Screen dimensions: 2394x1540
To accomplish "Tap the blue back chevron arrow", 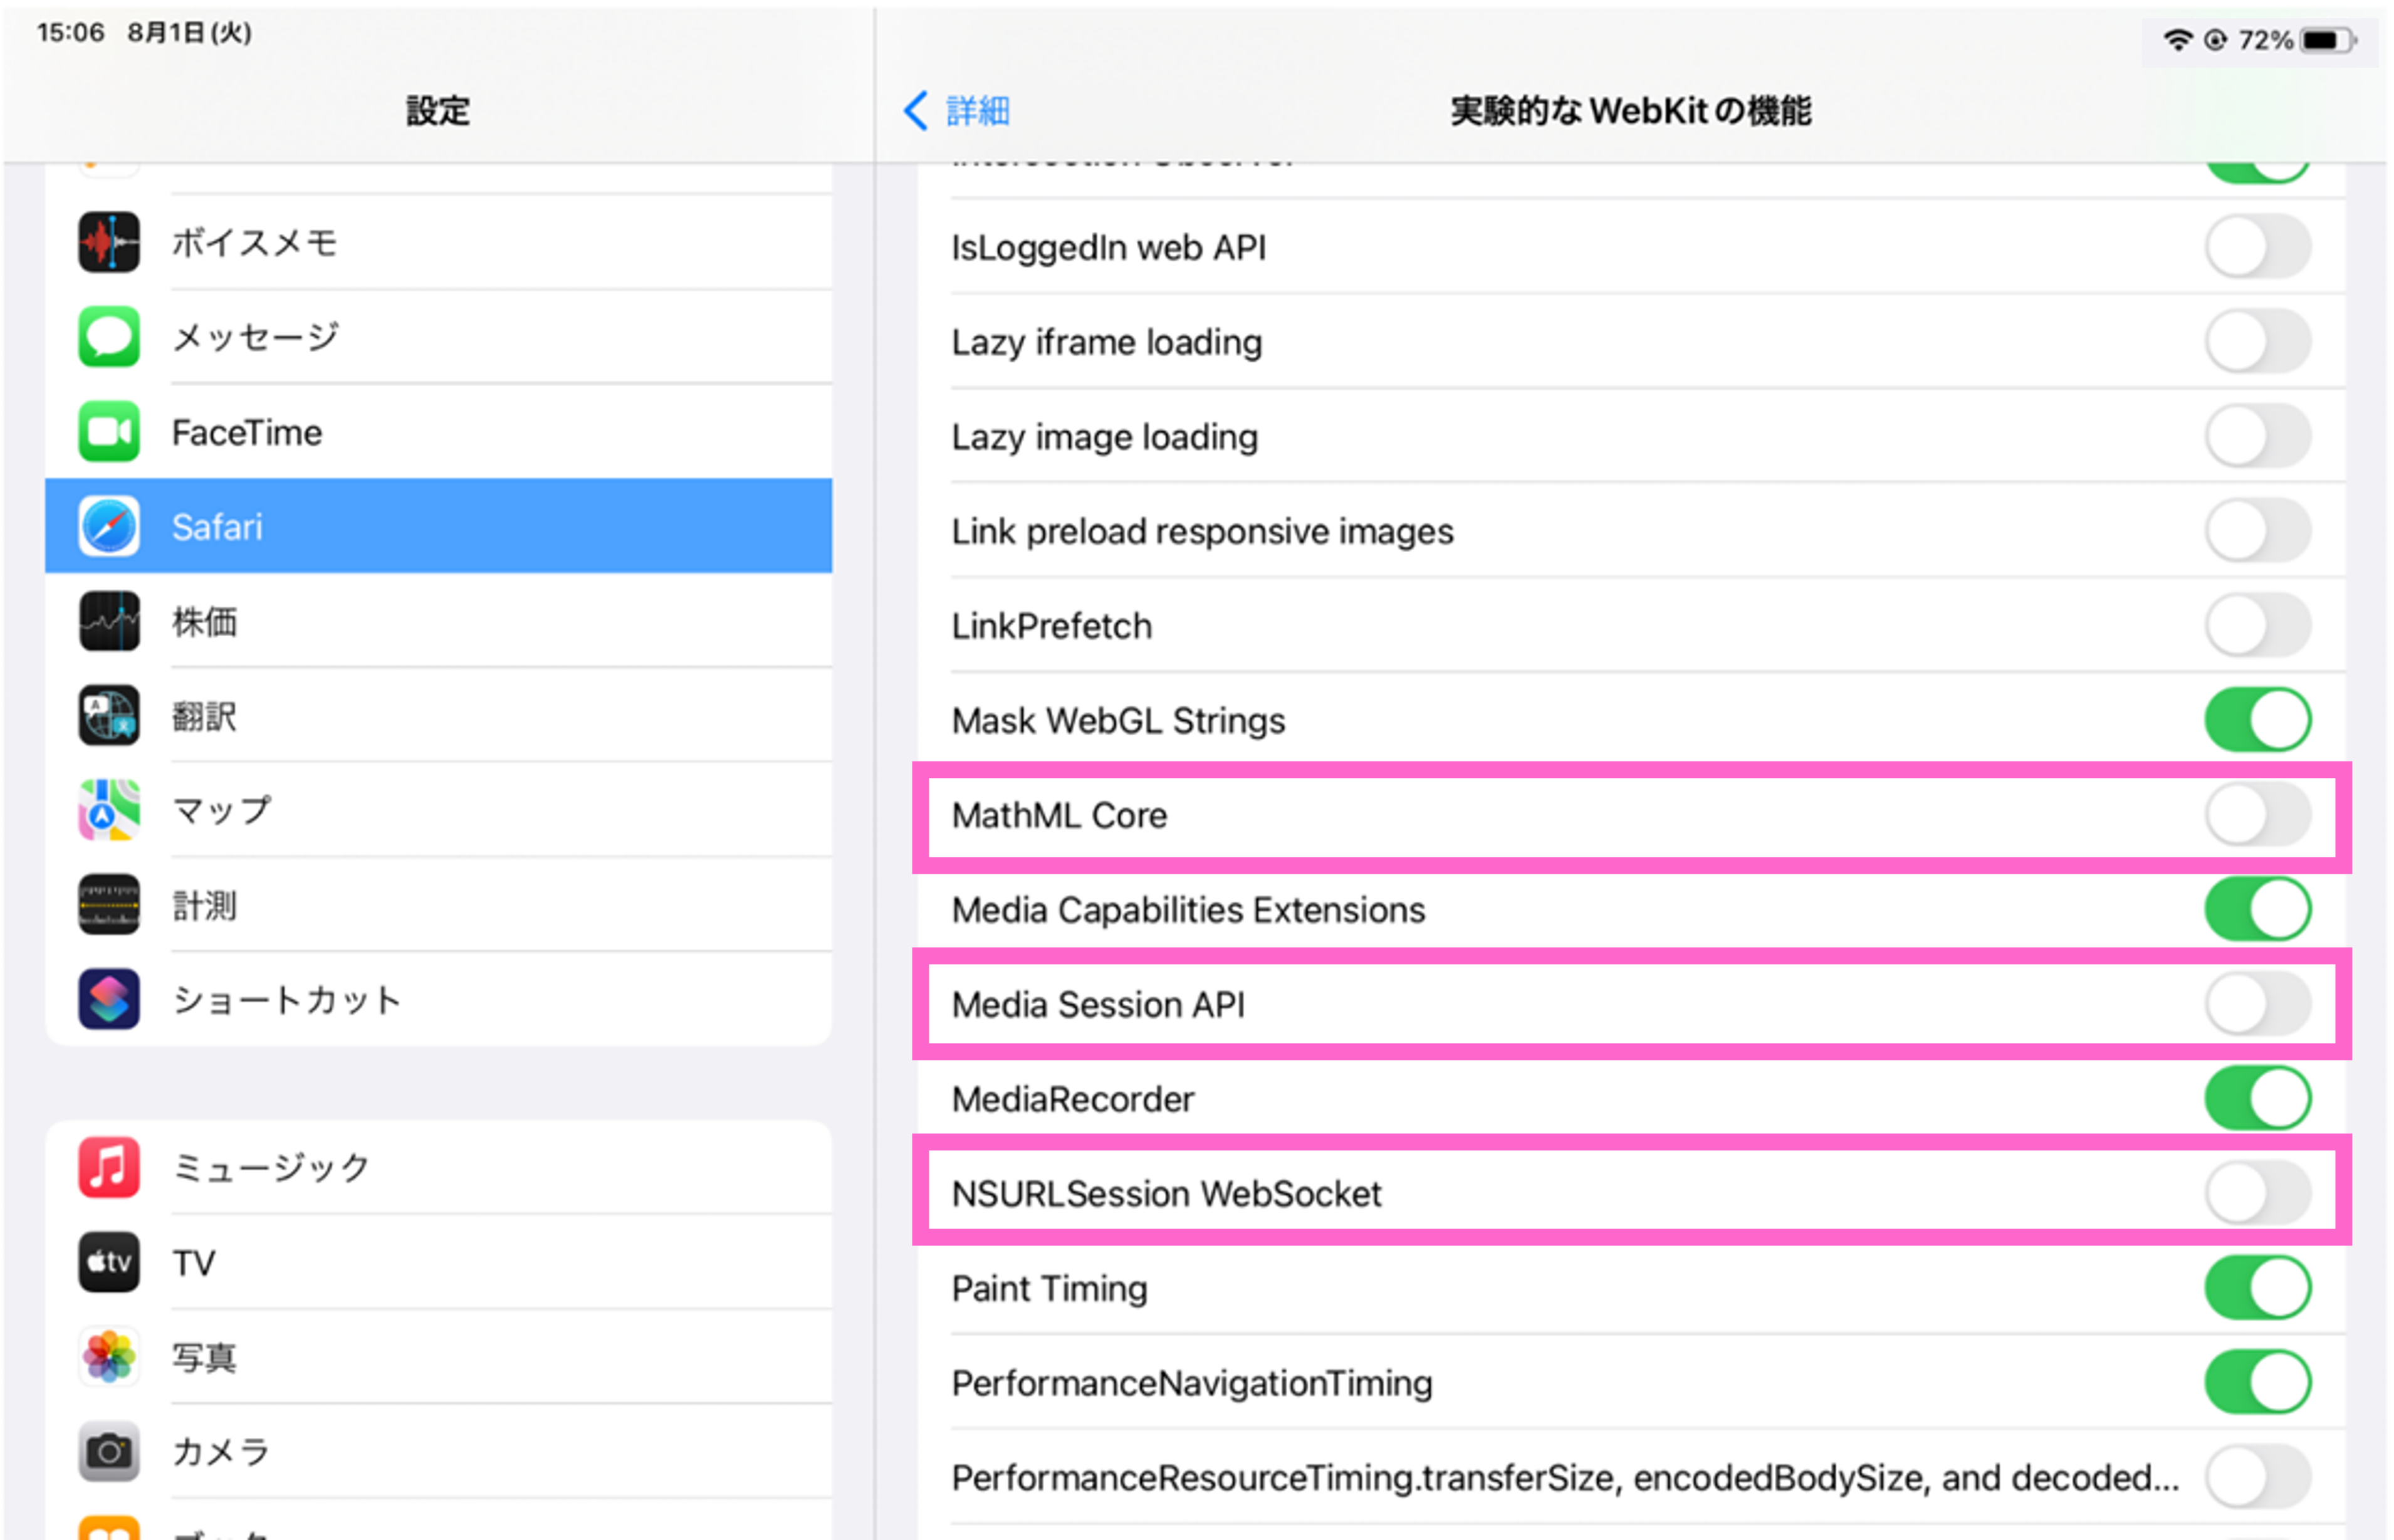I will 916,110.
